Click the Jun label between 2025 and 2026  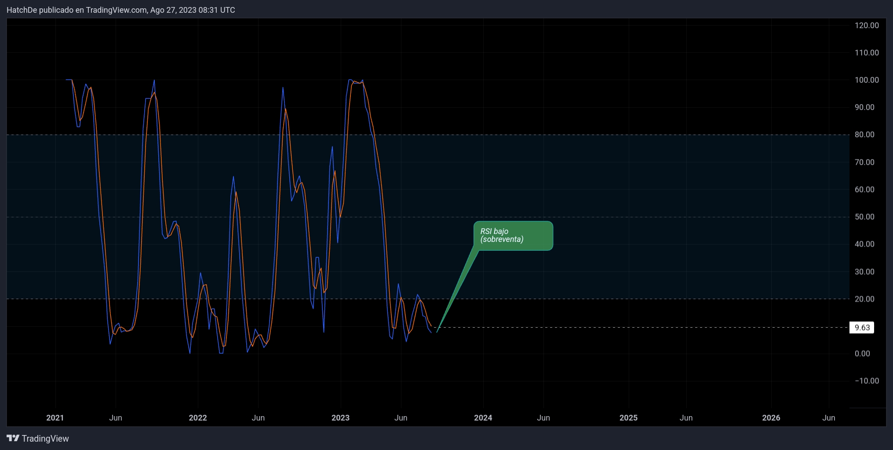[686, 418]
